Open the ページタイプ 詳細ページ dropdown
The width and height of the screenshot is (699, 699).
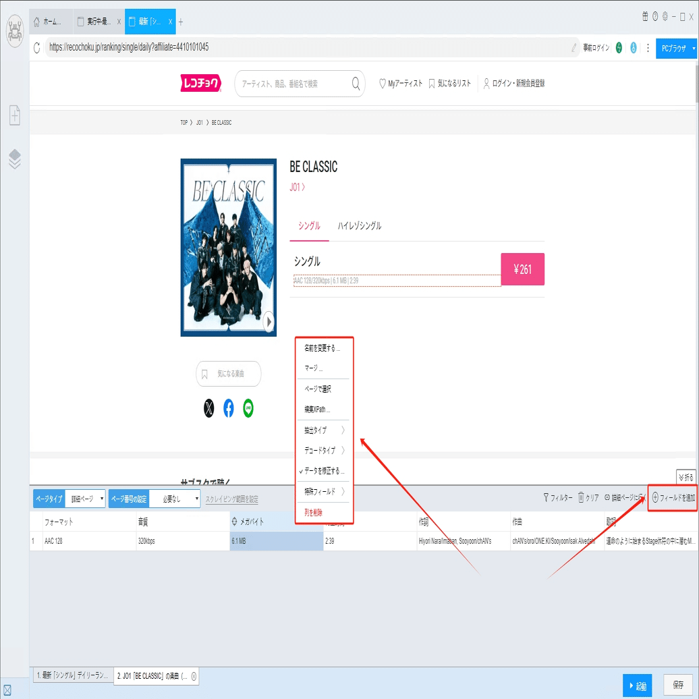click(x=86, y=499)
